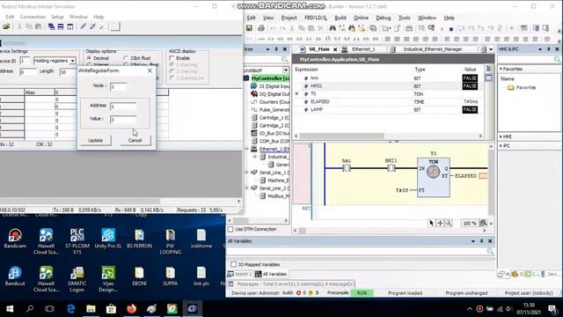Expand the HMI section
563x317 pixels.
(501, 136)
